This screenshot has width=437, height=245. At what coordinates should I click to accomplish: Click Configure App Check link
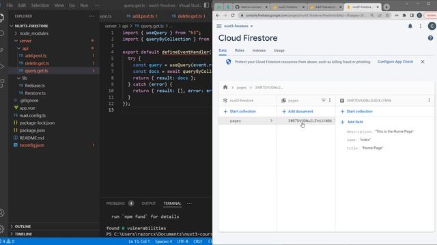(x=395, y=62)
